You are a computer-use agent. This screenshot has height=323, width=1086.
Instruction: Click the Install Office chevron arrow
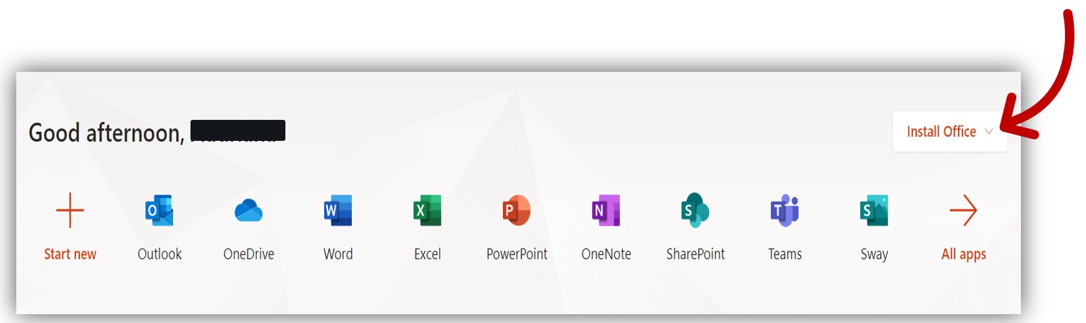click(x=989, y=131)
